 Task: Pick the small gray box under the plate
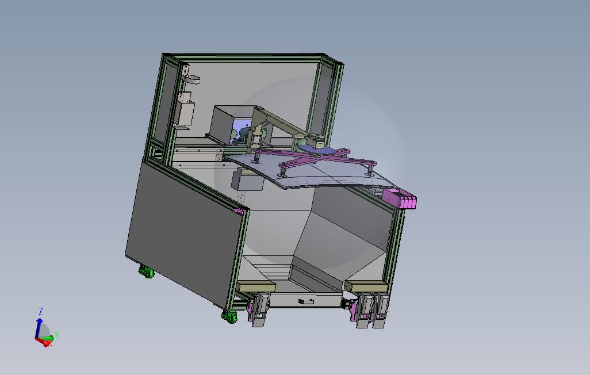click(x=247, y=181)
